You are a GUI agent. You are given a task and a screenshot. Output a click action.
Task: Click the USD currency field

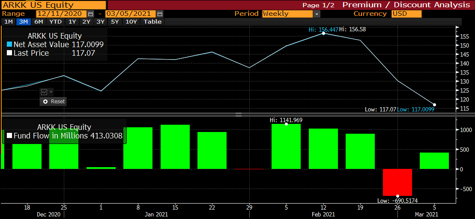(x=406, y=14)
